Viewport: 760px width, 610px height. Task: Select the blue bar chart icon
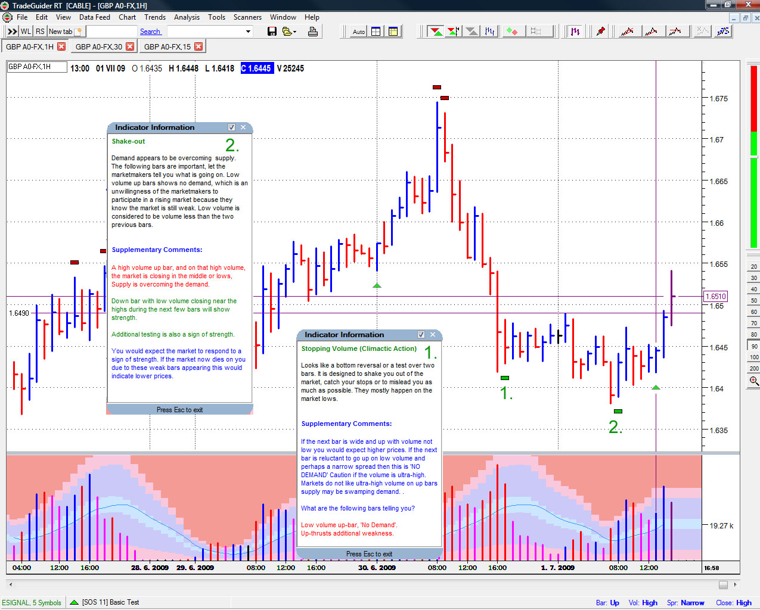coord(490,32)
